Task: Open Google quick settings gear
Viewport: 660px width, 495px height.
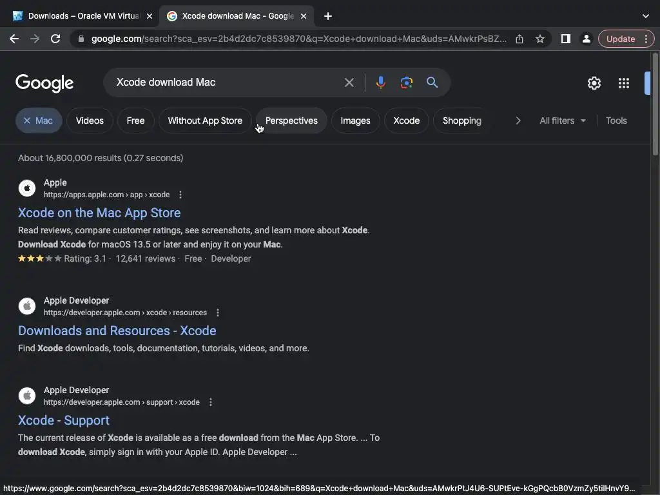Action: (x=594, y=83)
